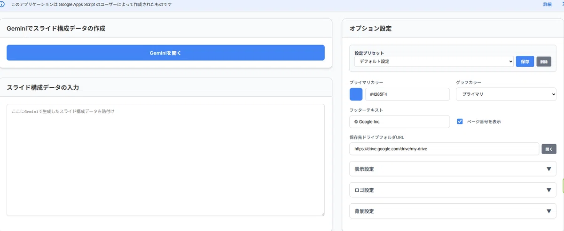Image resolution: width=564 pixels, height=231 pixels.
Task: Click the ページ番号を表示 label text
Action: pos(484,122)
